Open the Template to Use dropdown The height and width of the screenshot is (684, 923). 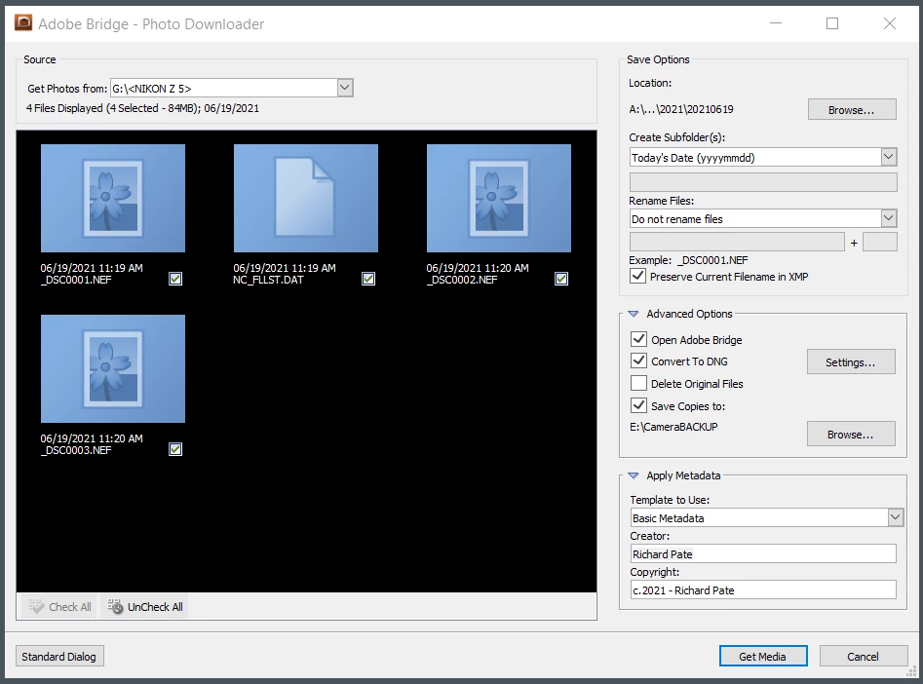pyautogui.click(x=896, y=517)
